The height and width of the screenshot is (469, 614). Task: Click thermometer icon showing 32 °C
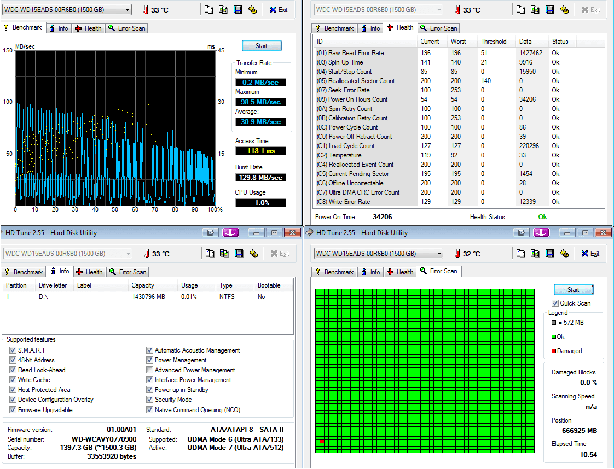pos(457,254)
